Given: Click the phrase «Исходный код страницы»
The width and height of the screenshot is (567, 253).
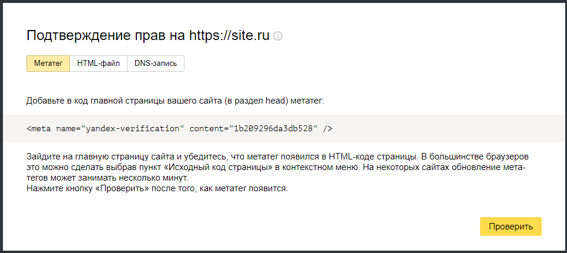Looking at the screenshot, I should (x=224, y=168).
